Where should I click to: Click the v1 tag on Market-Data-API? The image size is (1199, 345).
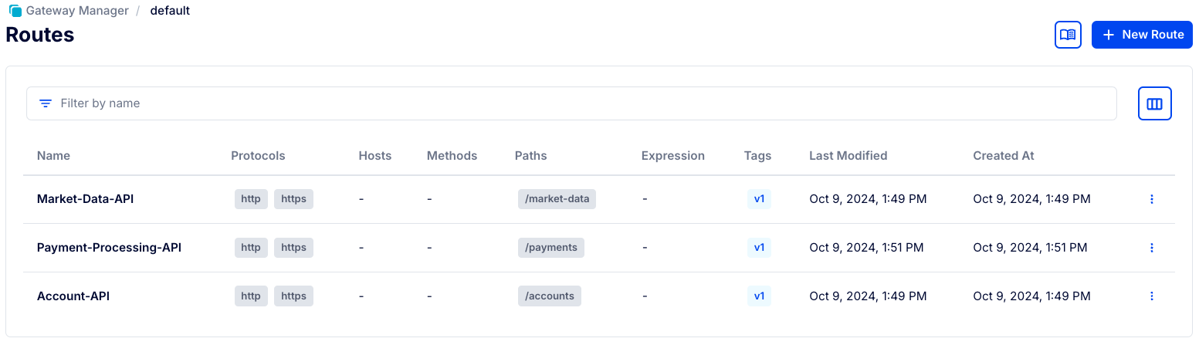click(759, 199)
